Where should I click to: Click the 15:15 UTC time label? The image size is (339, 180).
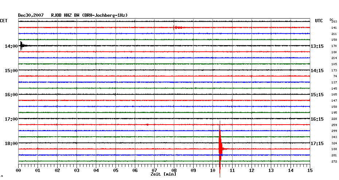pos(317,95)
